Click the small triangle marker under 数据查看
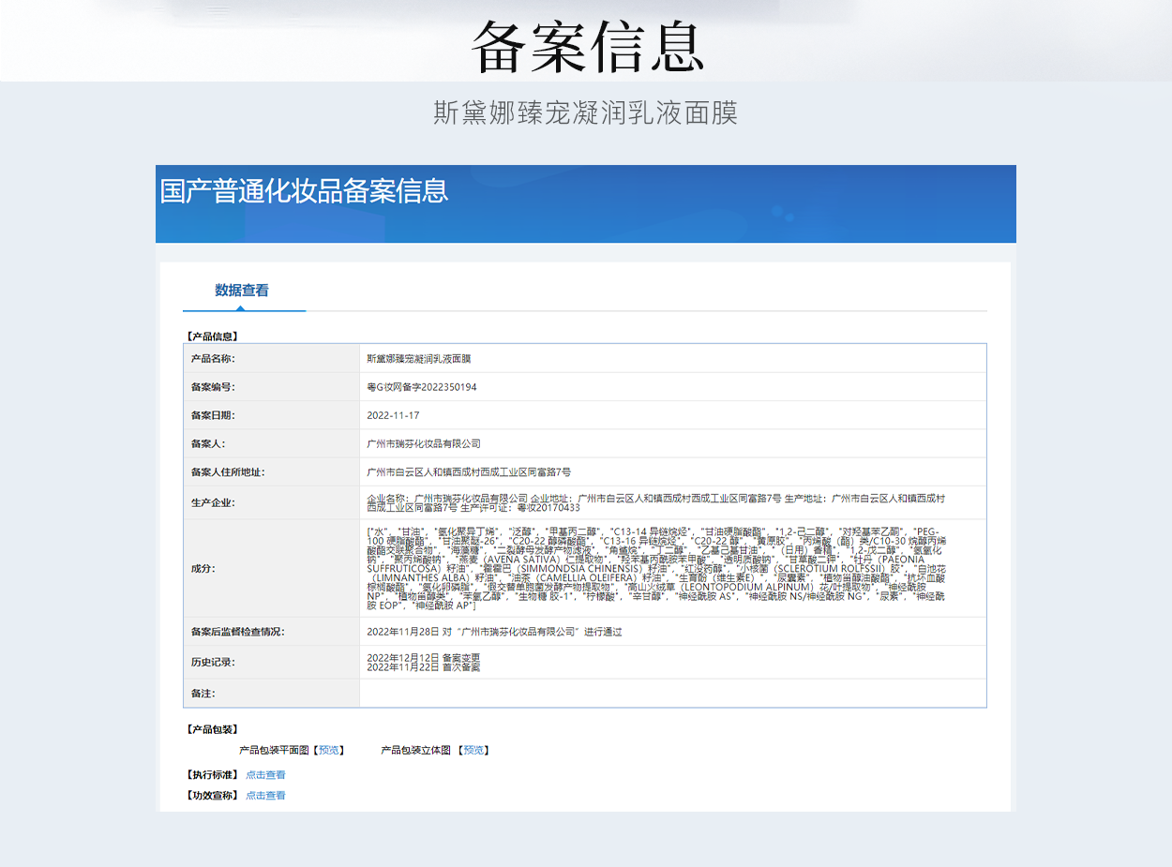The image size is (1172, 867). (241, 307)
